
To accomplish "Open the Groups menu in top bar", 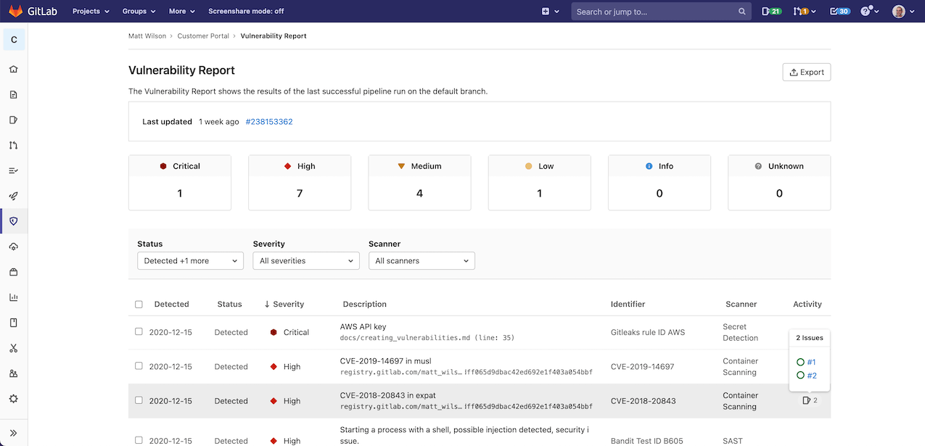I will 139,12.
